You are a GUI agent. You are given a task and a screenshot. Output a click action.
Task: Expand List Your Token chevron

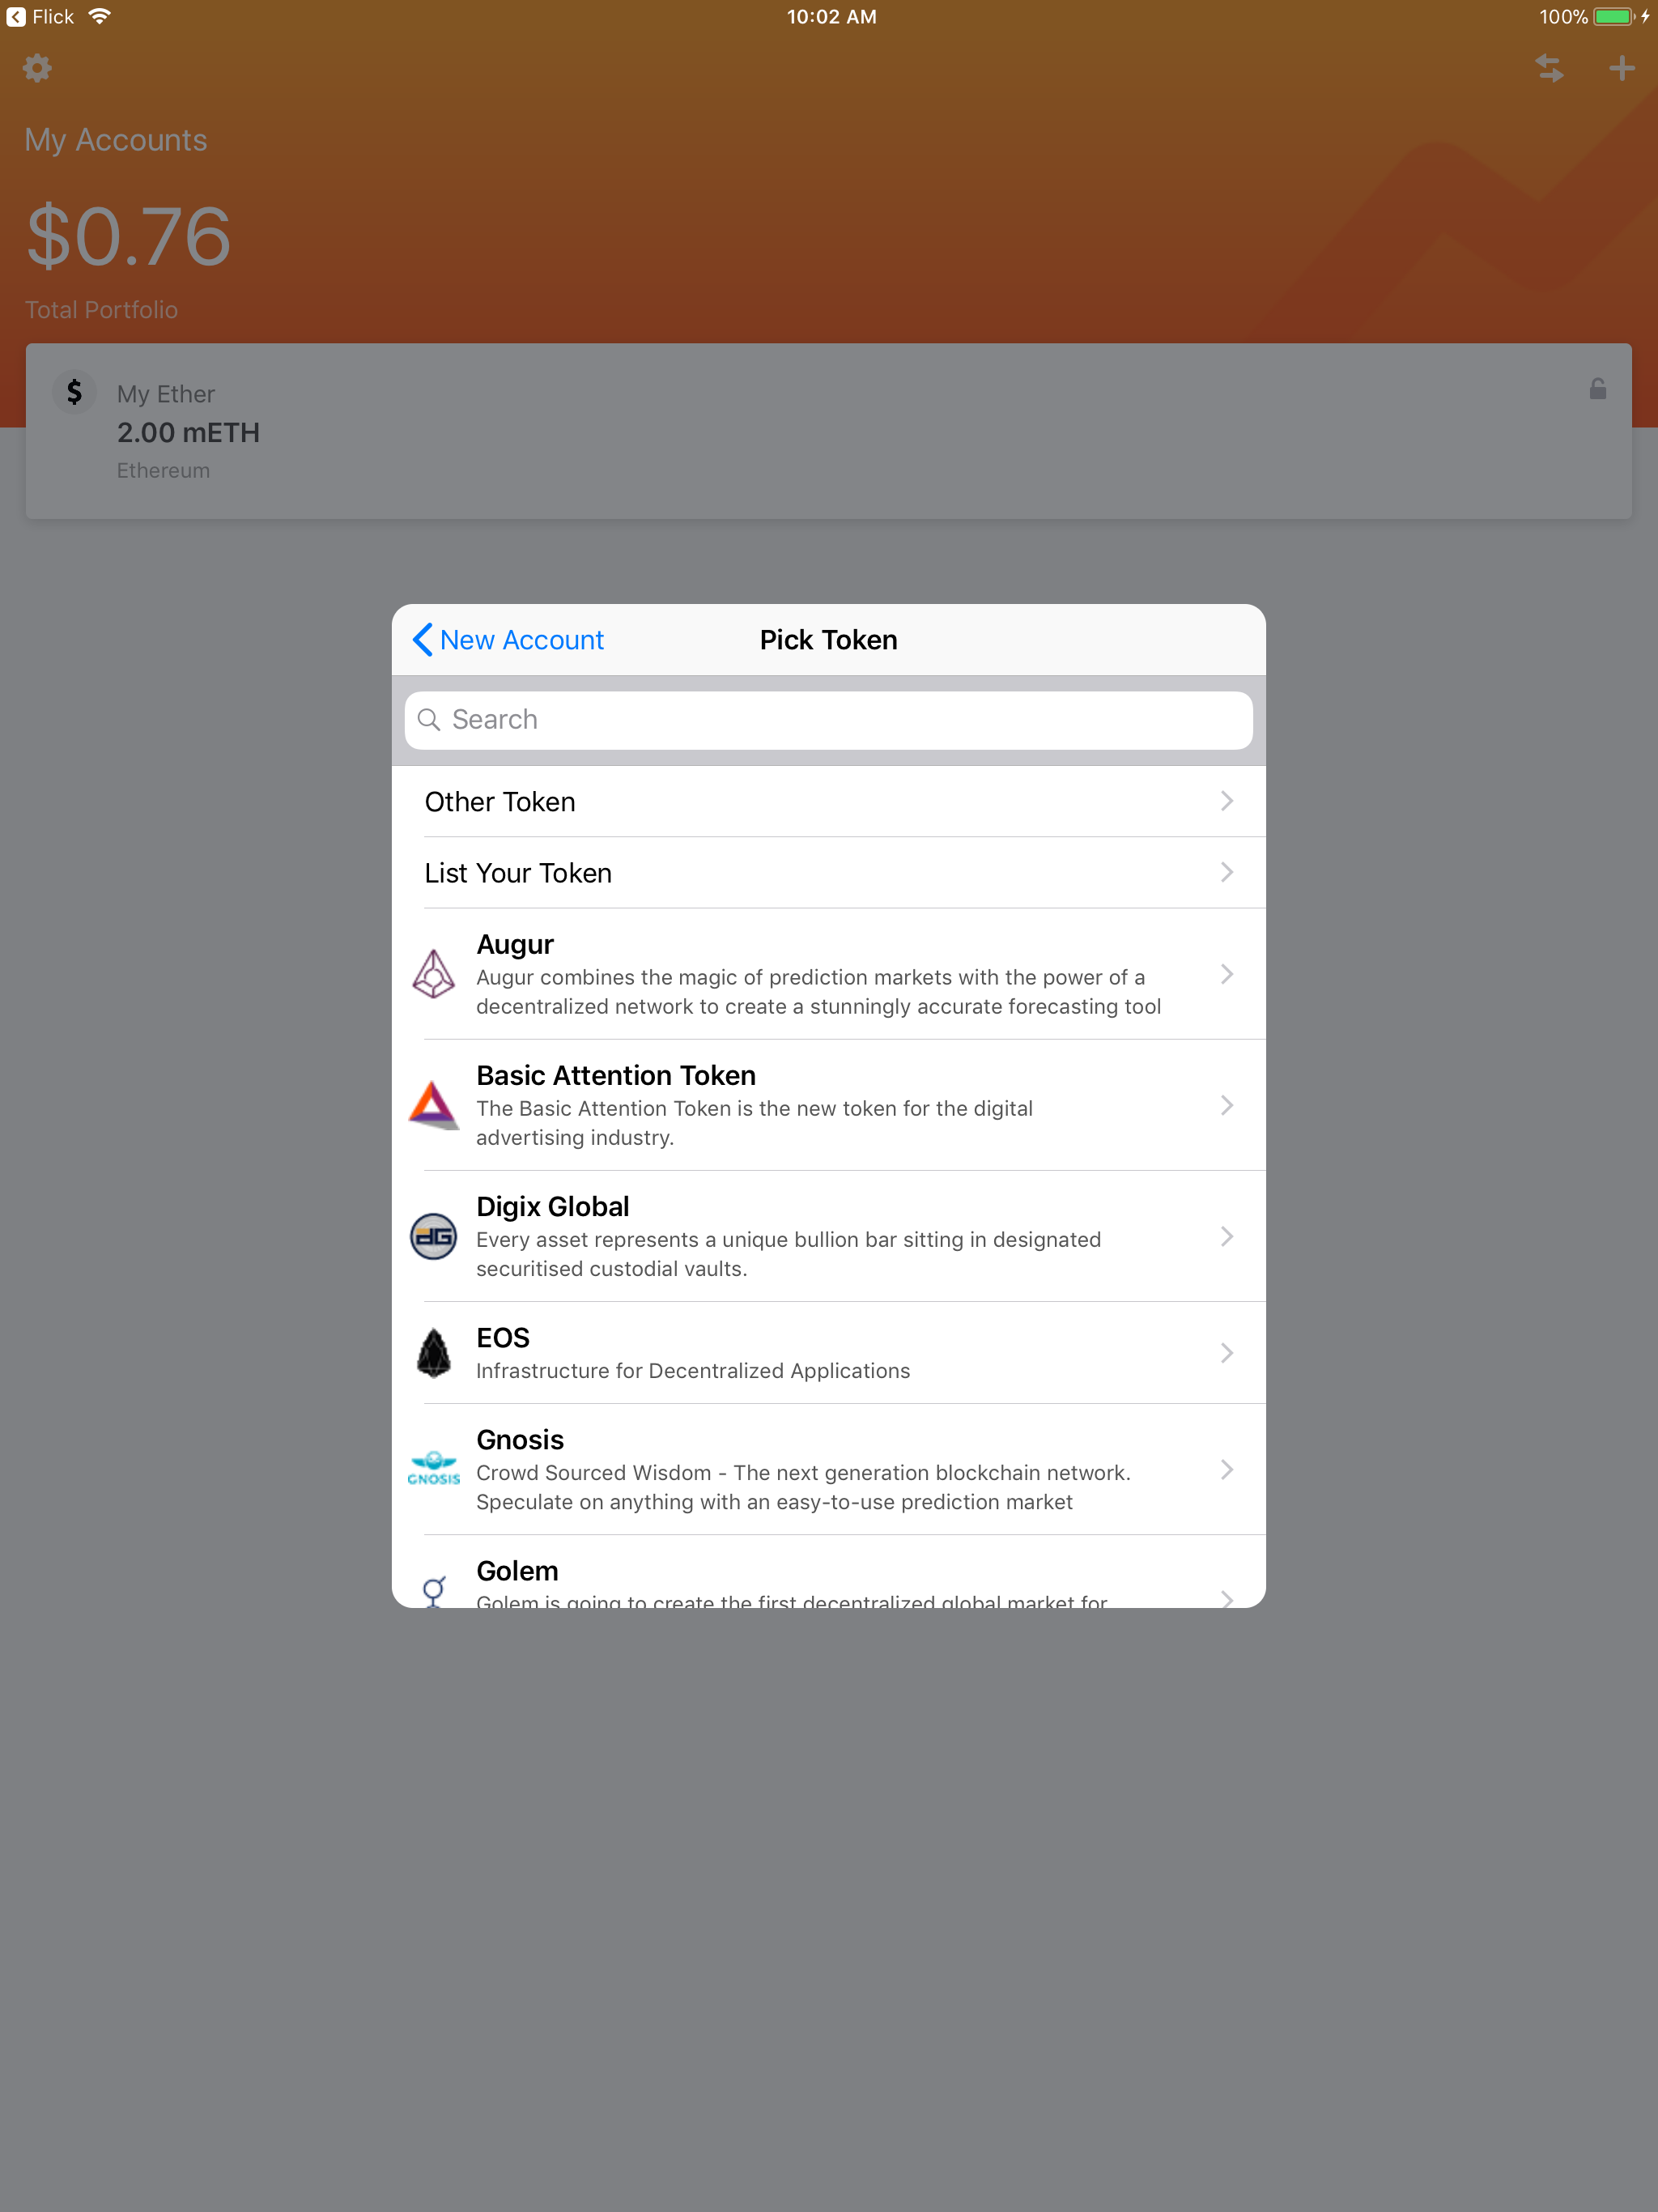click(1226, 872)
